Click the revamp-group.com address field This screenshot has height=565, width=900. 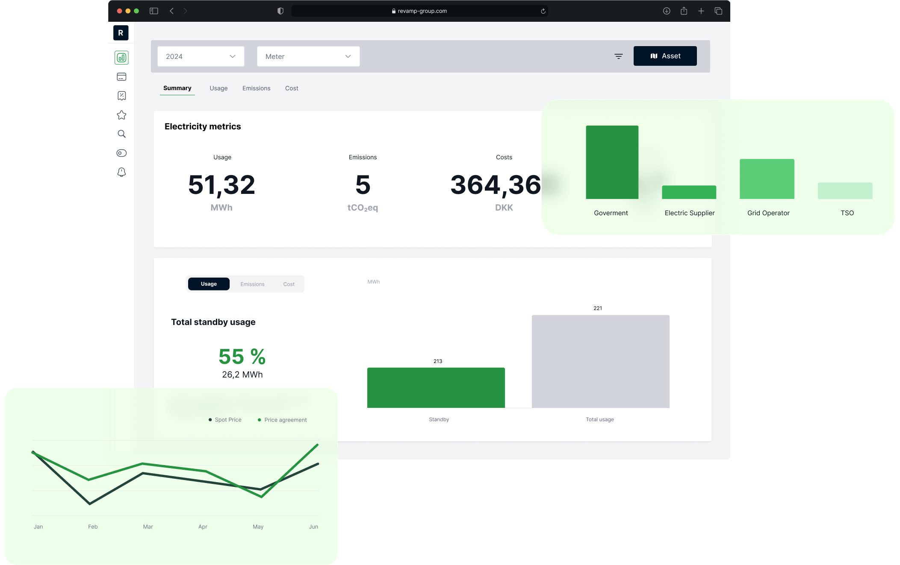click(419, 11)
